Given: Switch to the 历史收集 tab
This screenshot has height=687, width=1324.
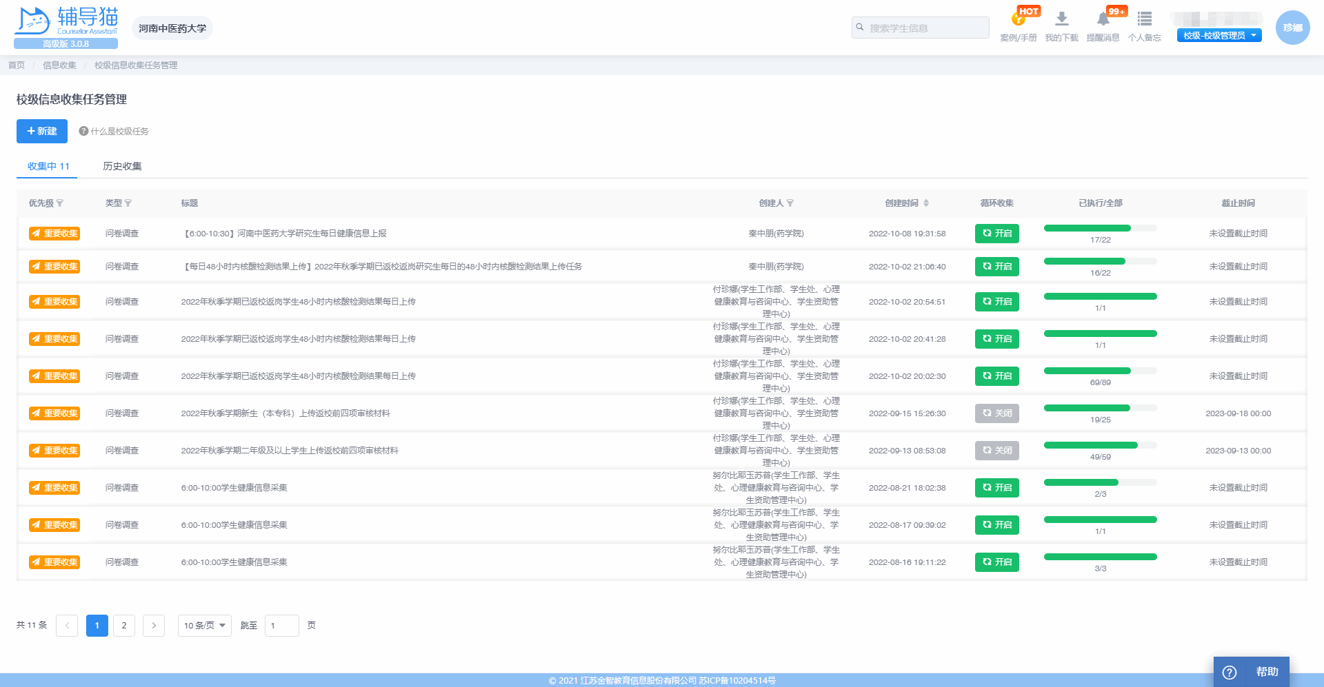Looking at the screenshot, I should [121, 166].
